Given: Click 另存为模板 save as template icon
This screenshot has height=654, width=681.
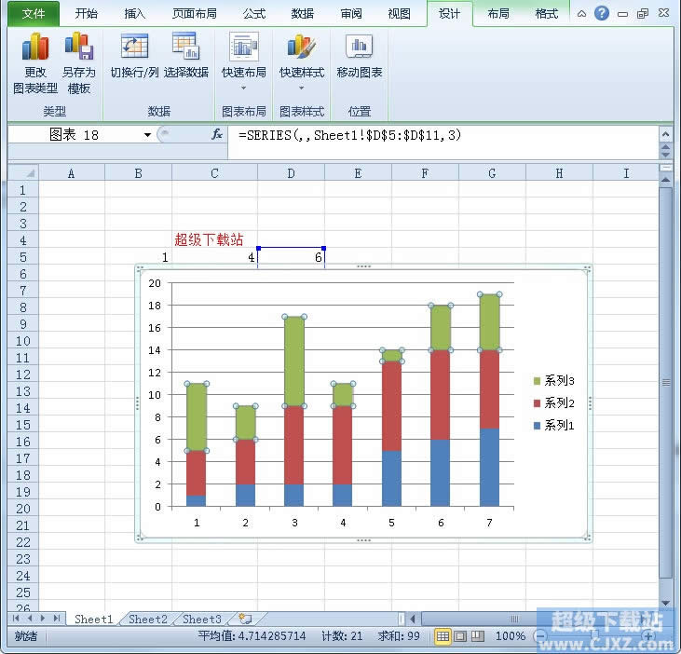Looking at the screenshot, I should pyautogui.click(x=78, y=48).
